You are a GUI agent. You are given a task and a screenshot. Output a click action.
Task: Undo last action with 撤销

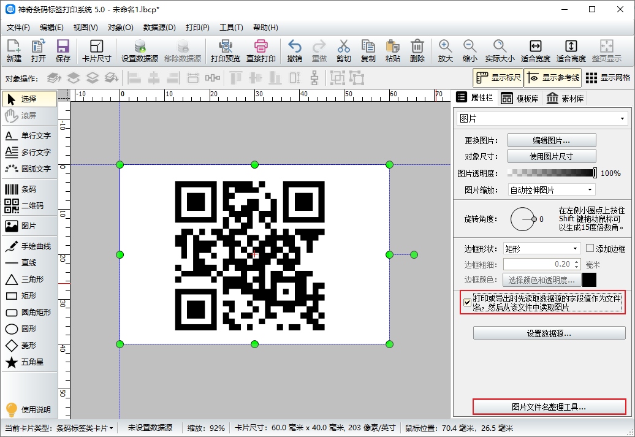(294, 51)
